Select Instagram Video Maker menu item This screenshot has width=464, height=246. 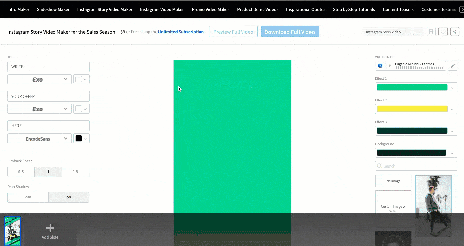point(162,9)
